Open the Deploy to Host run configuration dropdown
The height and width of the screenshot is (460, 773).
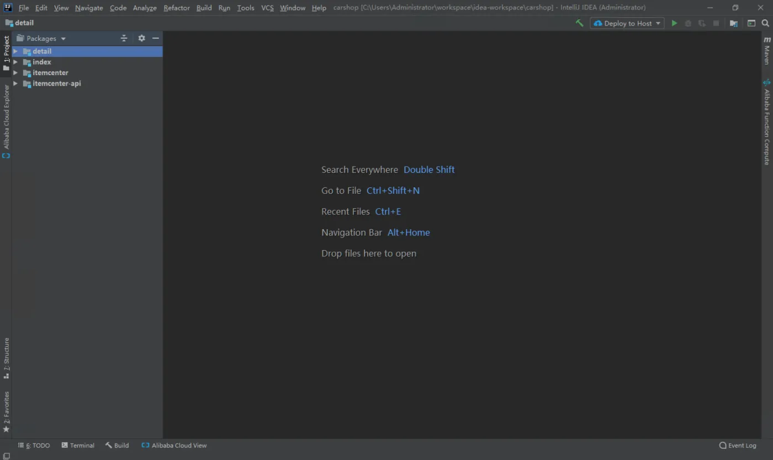pyautogui.click(x=627, y=23)
